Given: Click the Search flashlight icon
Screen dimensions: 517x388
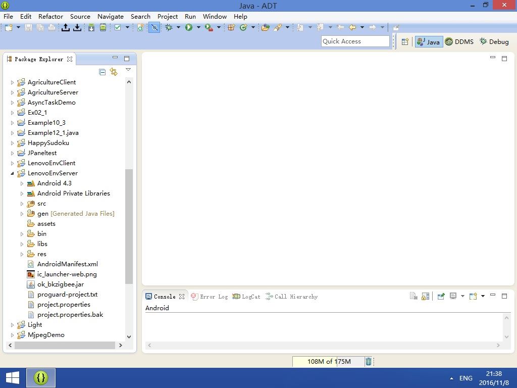Looking at the screenshot, I should [x=278, y=28].
